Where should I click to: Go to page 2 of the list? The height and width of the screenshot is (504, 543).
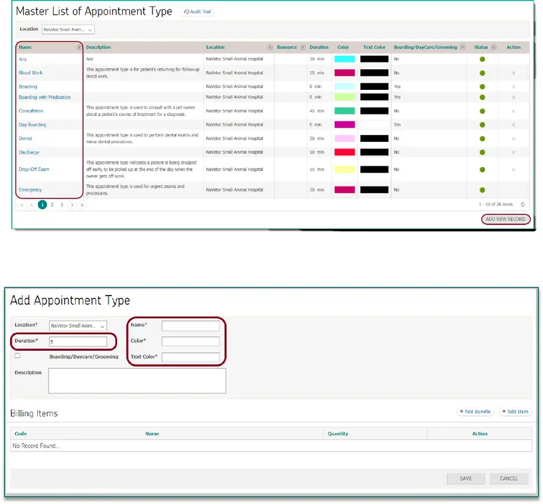tap(52, 204)
